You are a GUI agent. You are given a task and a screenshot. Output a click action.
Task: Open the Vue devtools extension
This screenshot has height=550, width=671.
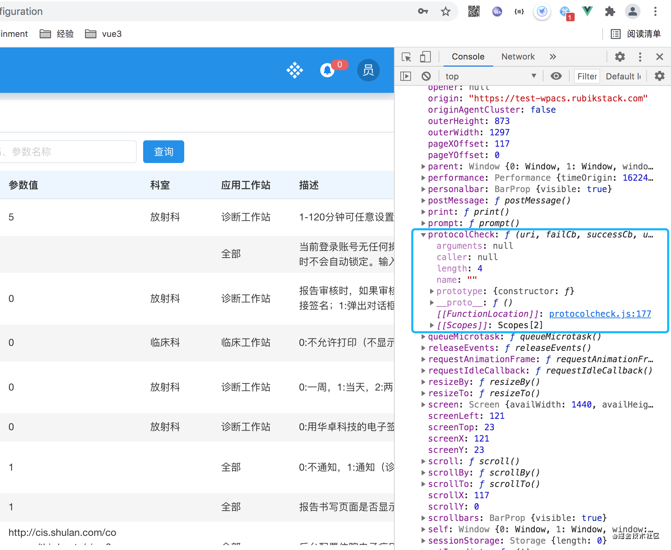(587, 11)
